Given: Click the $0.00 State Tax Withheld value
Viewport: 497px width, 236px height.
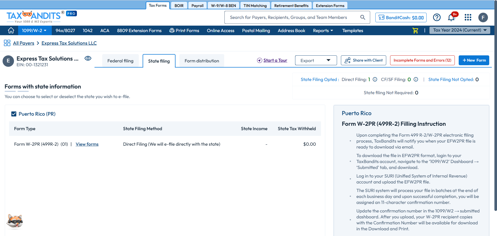Looking at the screenshot, I should [310, 144].
